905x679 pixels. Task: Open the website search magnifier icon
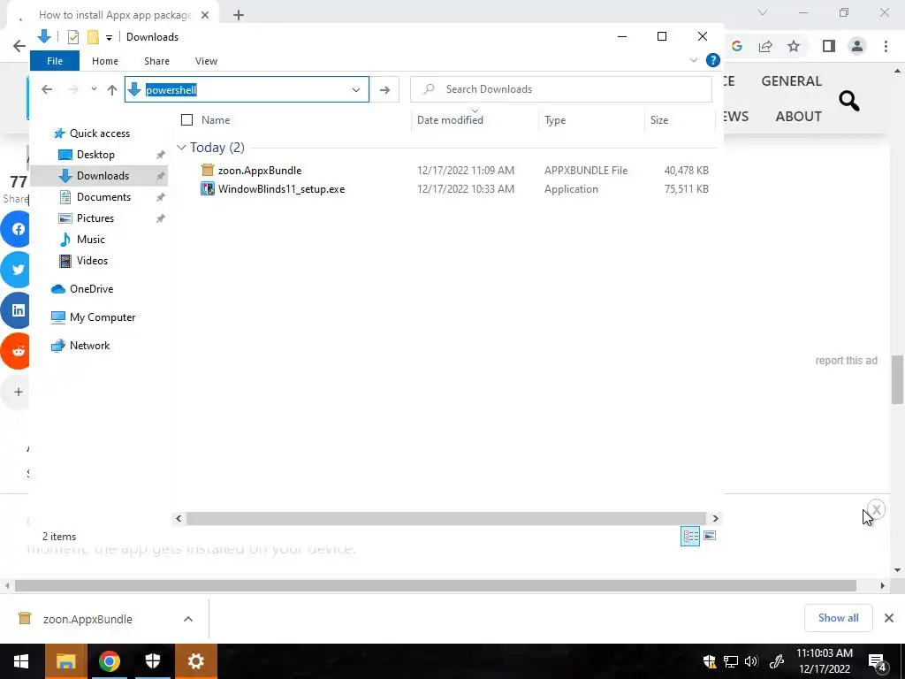848,101
